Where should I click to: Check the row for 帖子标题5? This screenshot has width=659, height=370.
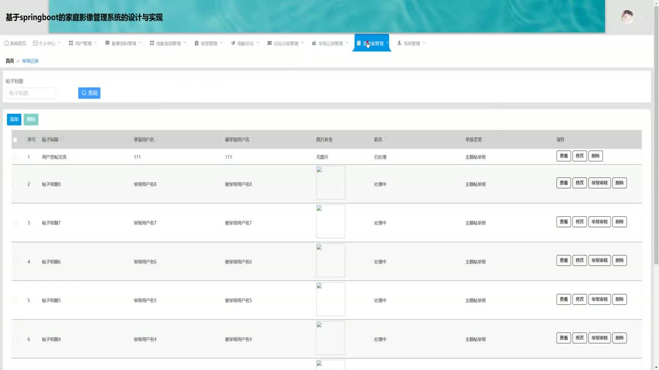click(x=15, y=301)
